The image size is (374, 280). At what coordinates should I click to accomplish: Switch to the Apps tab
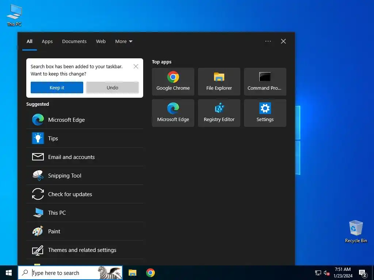[47, 42]
